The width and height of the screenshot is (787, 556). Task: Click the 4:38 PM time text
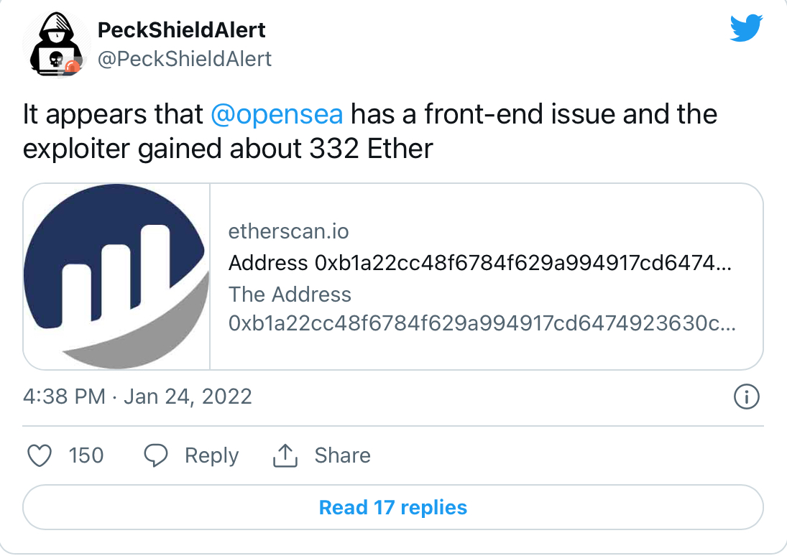[64, 397]
